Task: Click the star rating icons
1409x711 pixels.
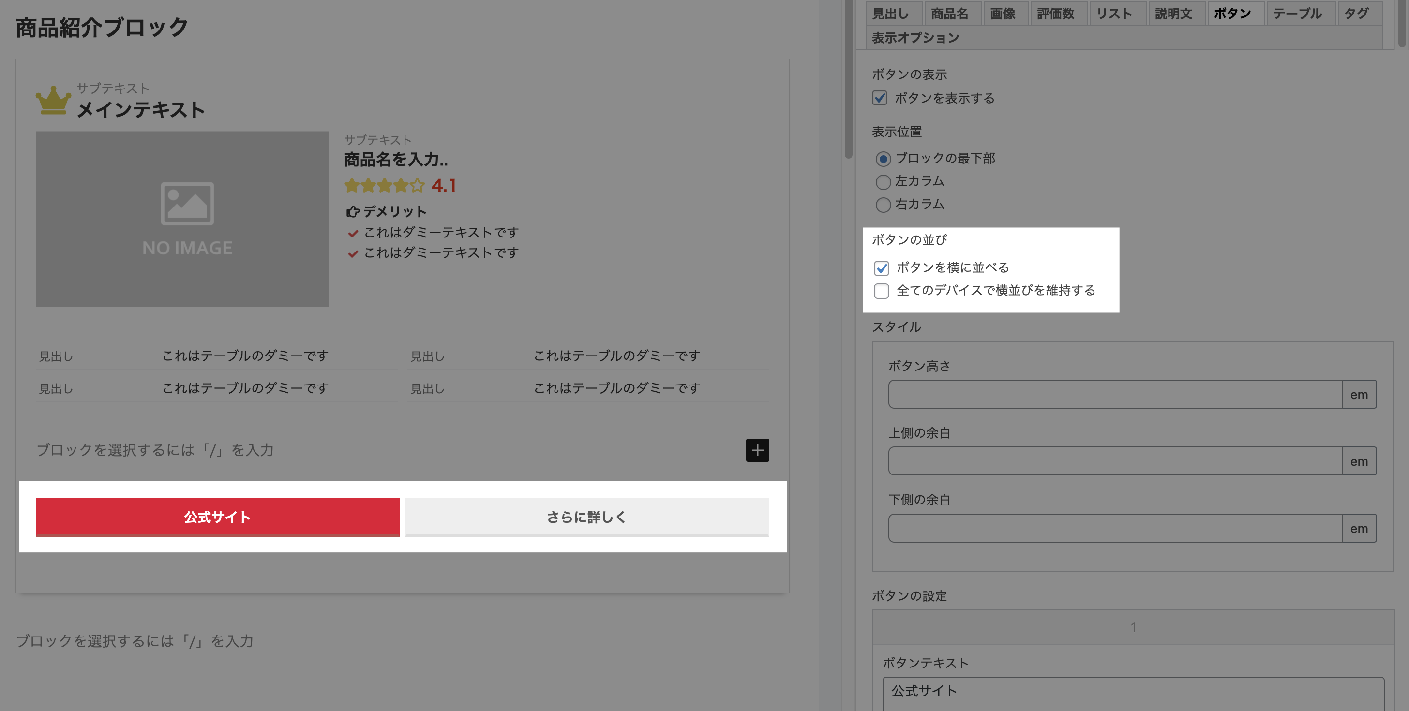Action: [x=385, y=185]
